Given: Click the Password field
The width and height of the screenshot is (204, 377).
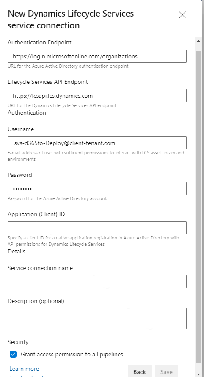Looking at the screenshot, I should (x=97, y=189).
